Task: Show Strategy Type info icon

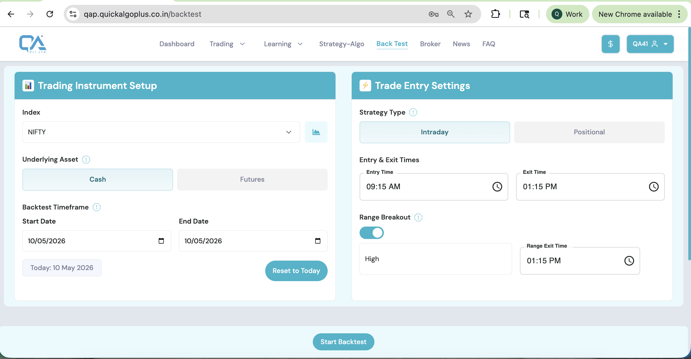Action: 413,112
